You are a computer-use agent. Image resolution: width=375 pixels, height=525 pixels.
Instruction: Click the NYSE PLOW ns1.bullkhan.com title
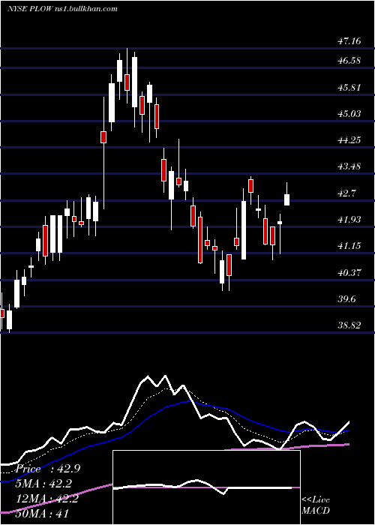point(62,9)
